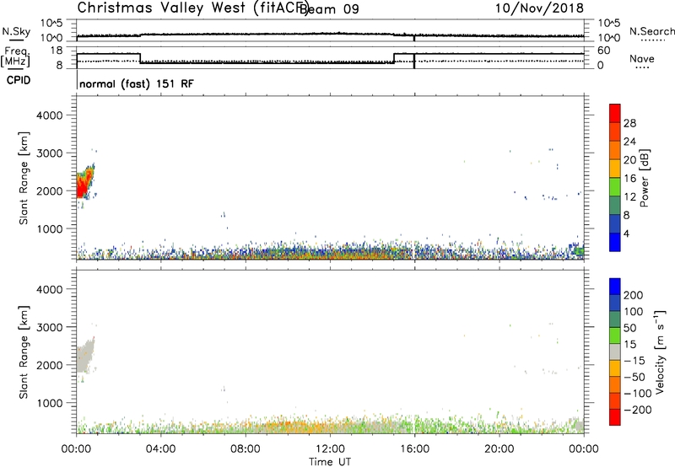Click the '4' tick on power color bar
Screen dimensions: 675x467
[626, 233]
